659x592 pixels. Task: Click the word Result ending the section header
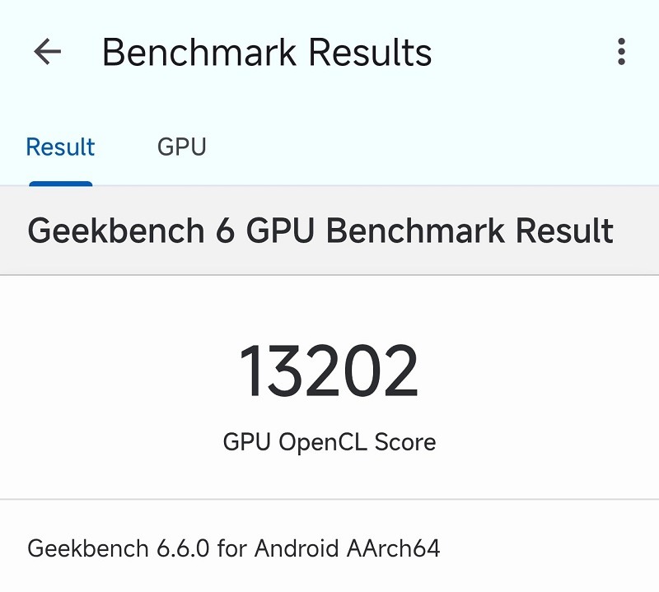(563, 231)
